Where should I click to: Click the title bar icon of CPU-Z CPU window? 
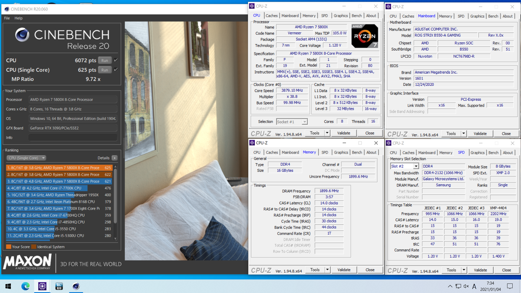(252, 6)
